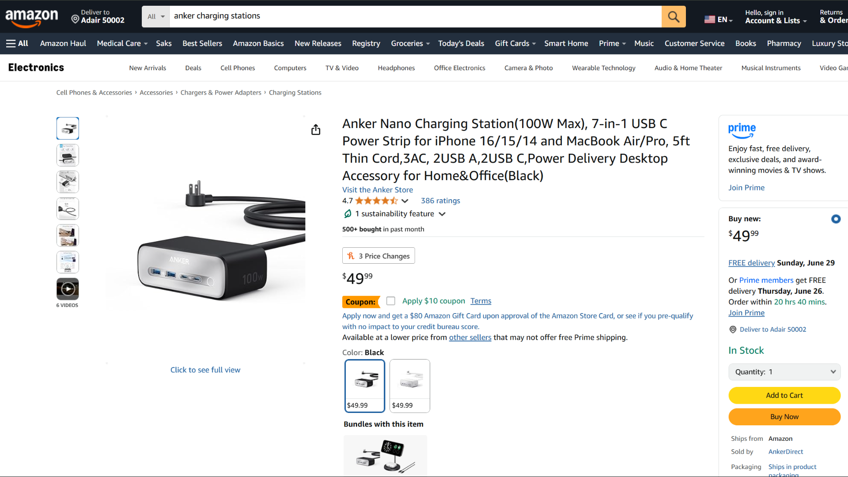Go to Smart Home nav item
This screenshot has width=848, height=477.
pos(566,43)
